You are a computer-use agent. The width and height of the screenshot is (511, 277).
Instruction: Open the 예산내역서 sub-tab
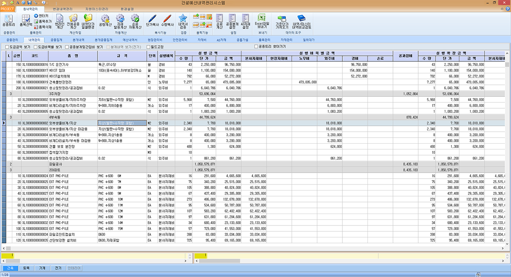(x=130, y=40)
